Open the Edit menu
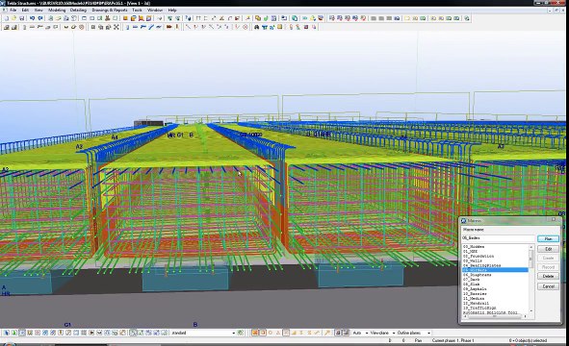 25,11
